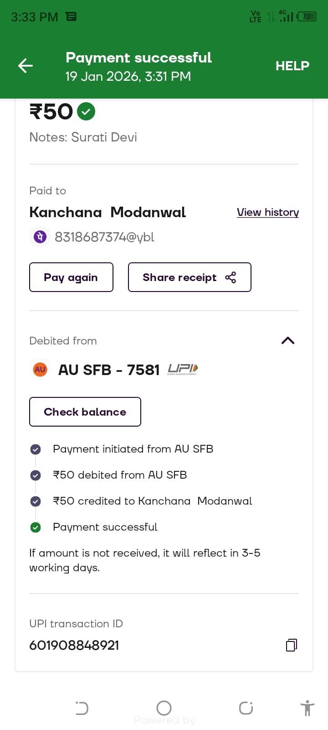
Task: Open the HELP option
Action: [292, 66]
